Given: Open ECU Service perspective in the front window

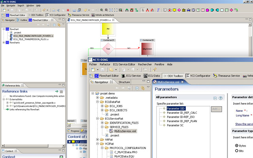Looking at the screenshot, I should 131,76.
